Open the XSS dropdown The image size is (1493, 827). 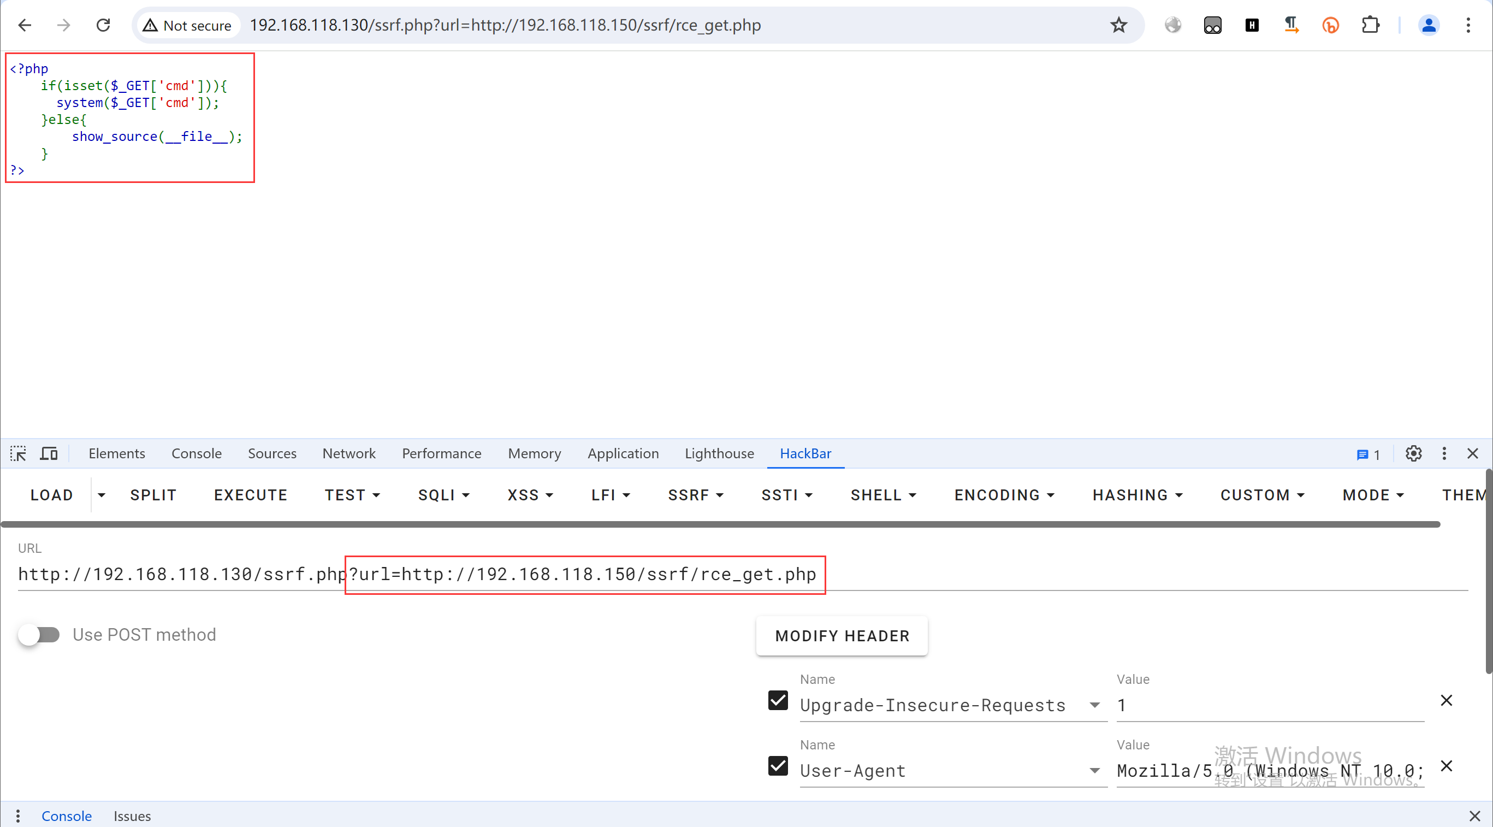pyautogui.click(x=530, y=495)
